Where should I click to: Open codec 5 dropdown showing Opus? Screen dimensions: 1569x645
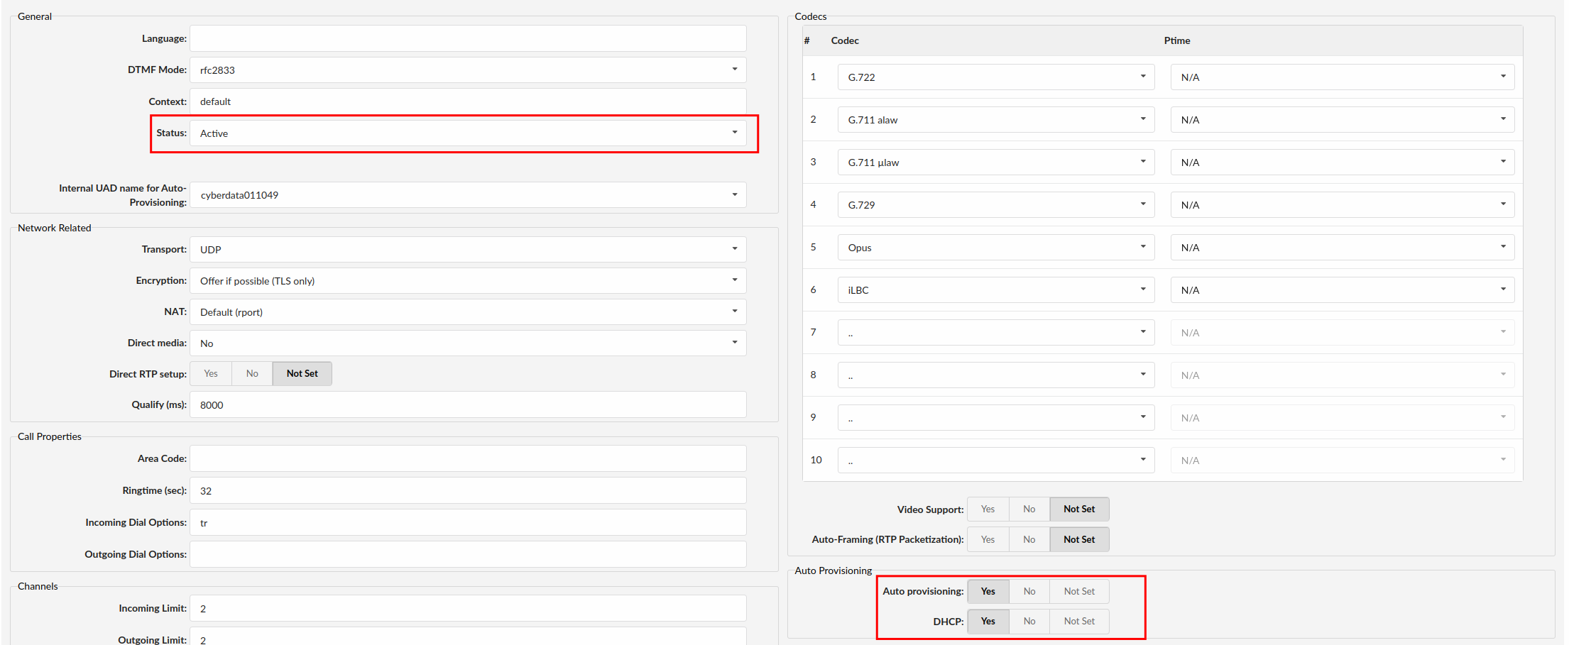click(996, 248)
